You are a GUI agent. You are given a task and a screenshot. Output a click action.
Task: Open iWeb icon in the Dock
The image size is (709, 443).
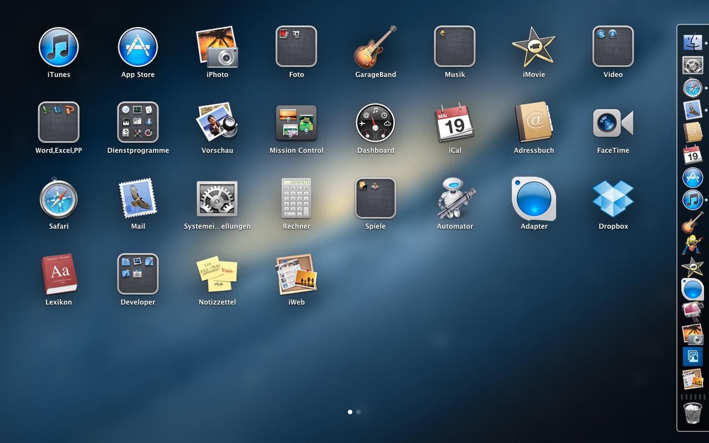coord(692,379)
